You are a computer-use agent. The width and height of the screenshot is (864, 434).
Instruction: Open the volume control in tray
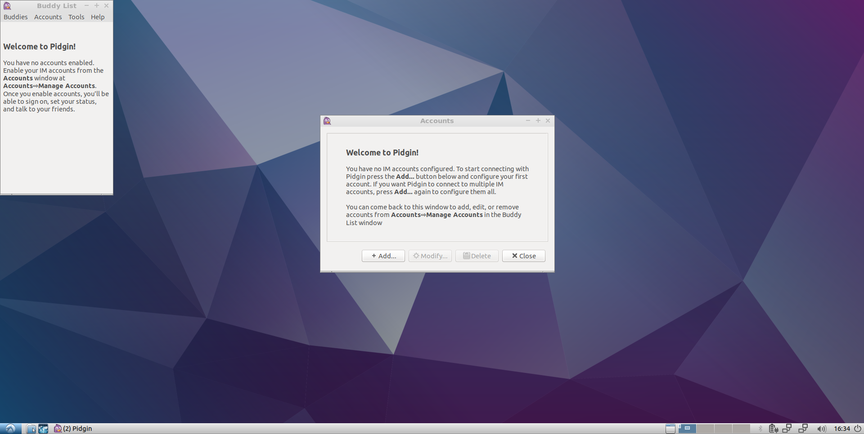[822, 429]
